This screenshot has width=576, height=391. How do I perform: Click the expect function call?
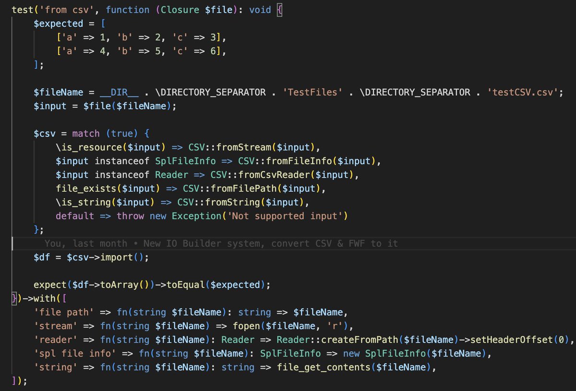[x=50, y=285]
